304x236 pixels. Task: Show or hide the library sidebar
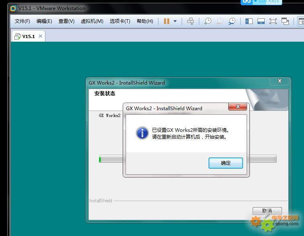[x=249, y=21]
